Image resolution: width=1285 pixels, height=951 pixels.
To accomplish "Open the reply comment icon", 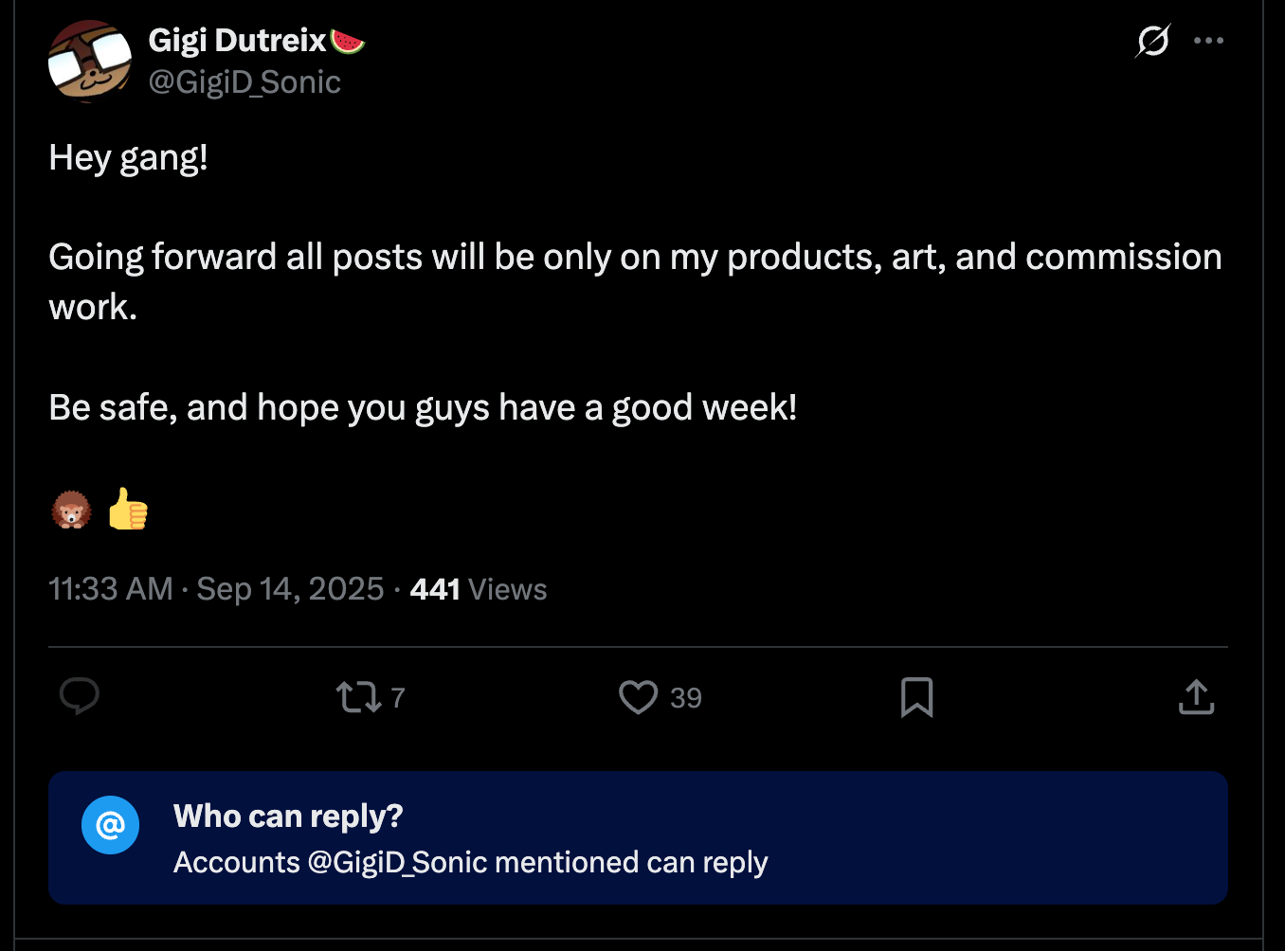I will 80,696.
